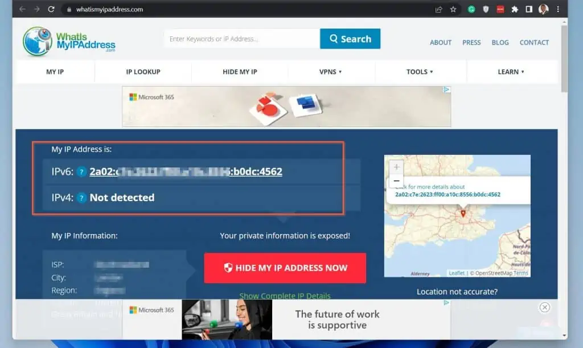Go to the HIDE MY IP nav item
This screenshot has height=348, width=583.
pos(240,72)
